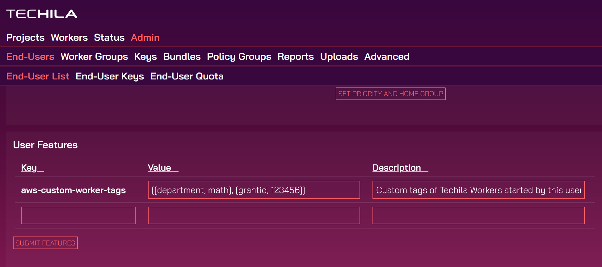Focus the empty new feature key field
602x267 pixels.
(x=78, y=216)
